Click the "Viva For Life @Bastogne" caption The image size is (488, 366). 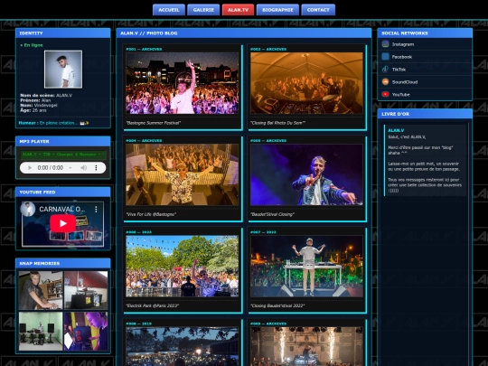(x=151, y=214)
